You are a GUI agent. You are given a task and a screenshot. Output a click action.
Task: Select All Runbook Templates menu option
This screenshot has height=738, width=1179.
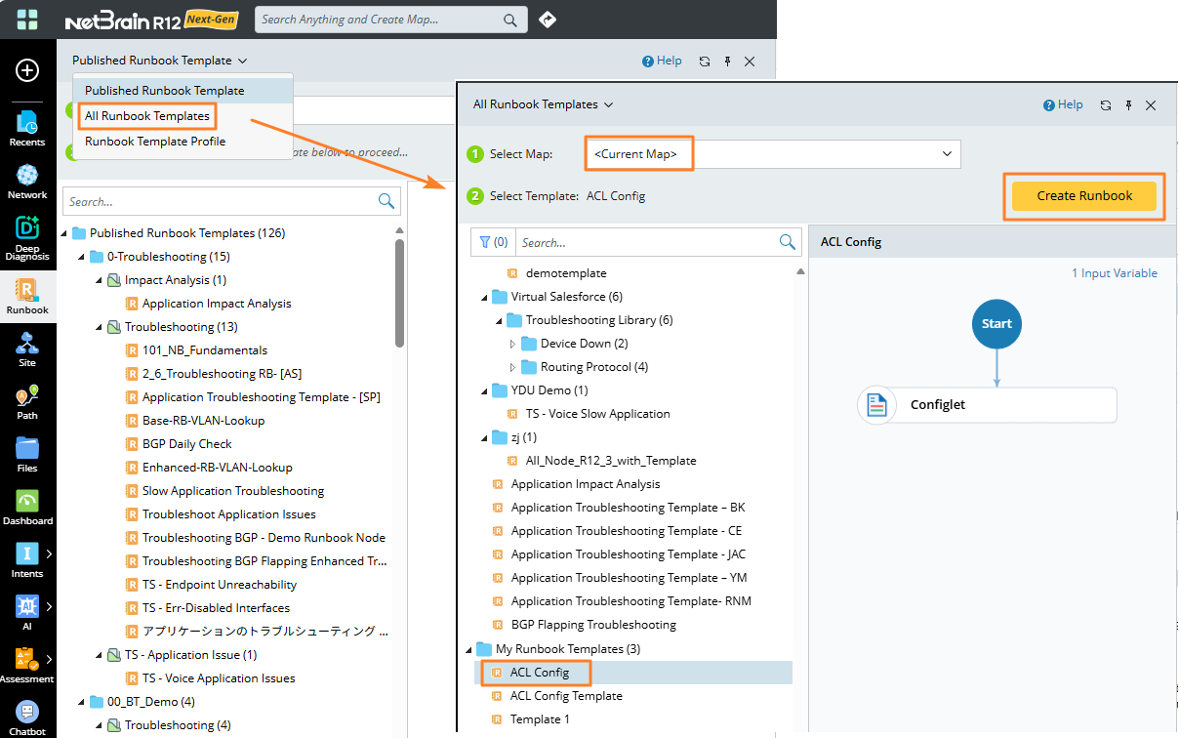click(147, 116)
